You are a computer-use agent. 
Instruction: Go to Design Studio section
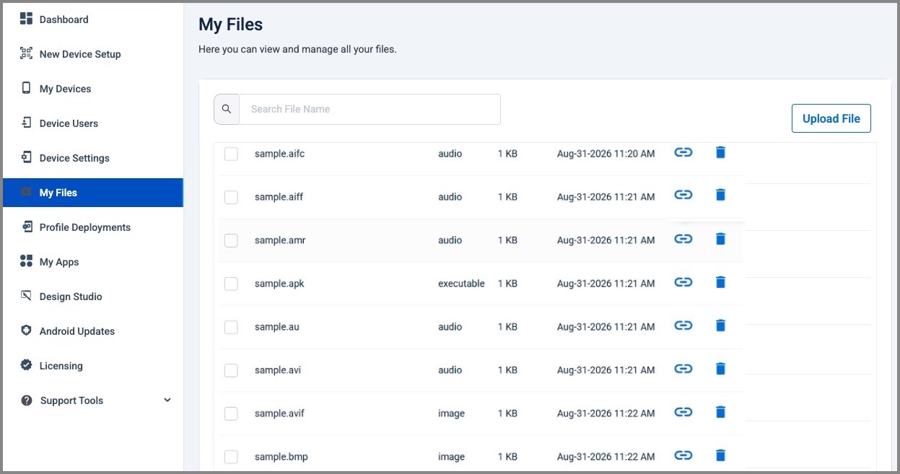pos(71,297)
